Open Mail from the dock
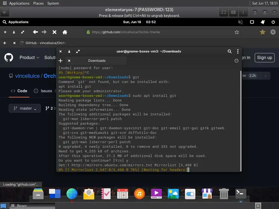279x209 pixels. [89, 194]
